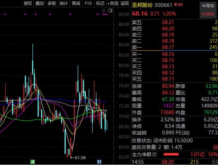Click the 圣邦股份 stock name
The height and width of the screenshot is (165, 218).
[x=143, y=5]
